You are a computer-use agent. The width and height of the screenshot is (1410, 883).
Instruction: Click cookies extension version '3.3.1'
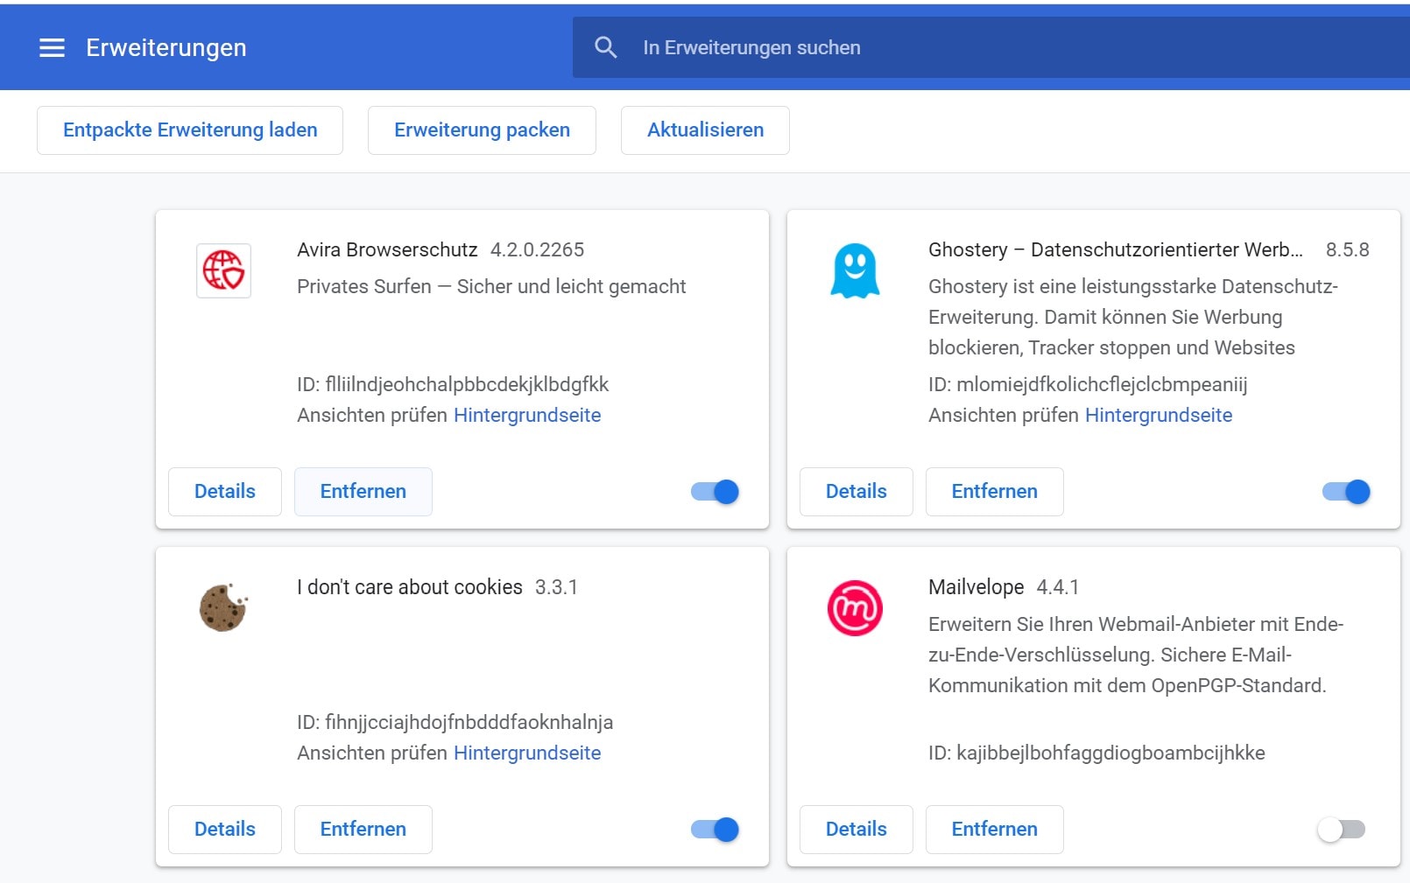[556, 587]
